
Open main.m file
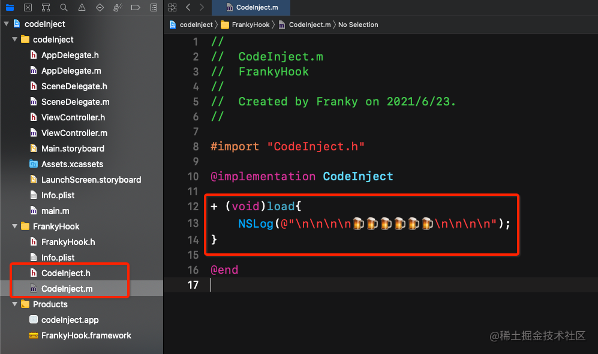[x=55, y=211]
